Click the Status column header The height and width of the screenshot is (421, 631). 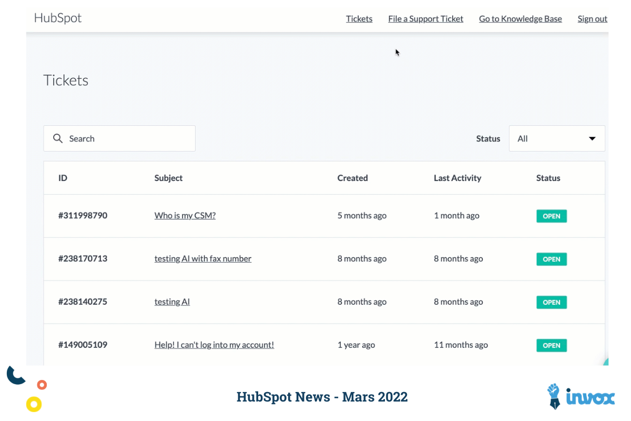(548, 178)
